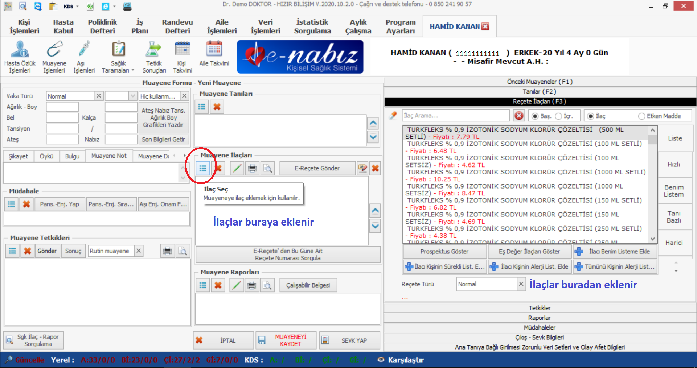Open the Poliklinik Defteri menu
The image size is (697, 368).
102,26
